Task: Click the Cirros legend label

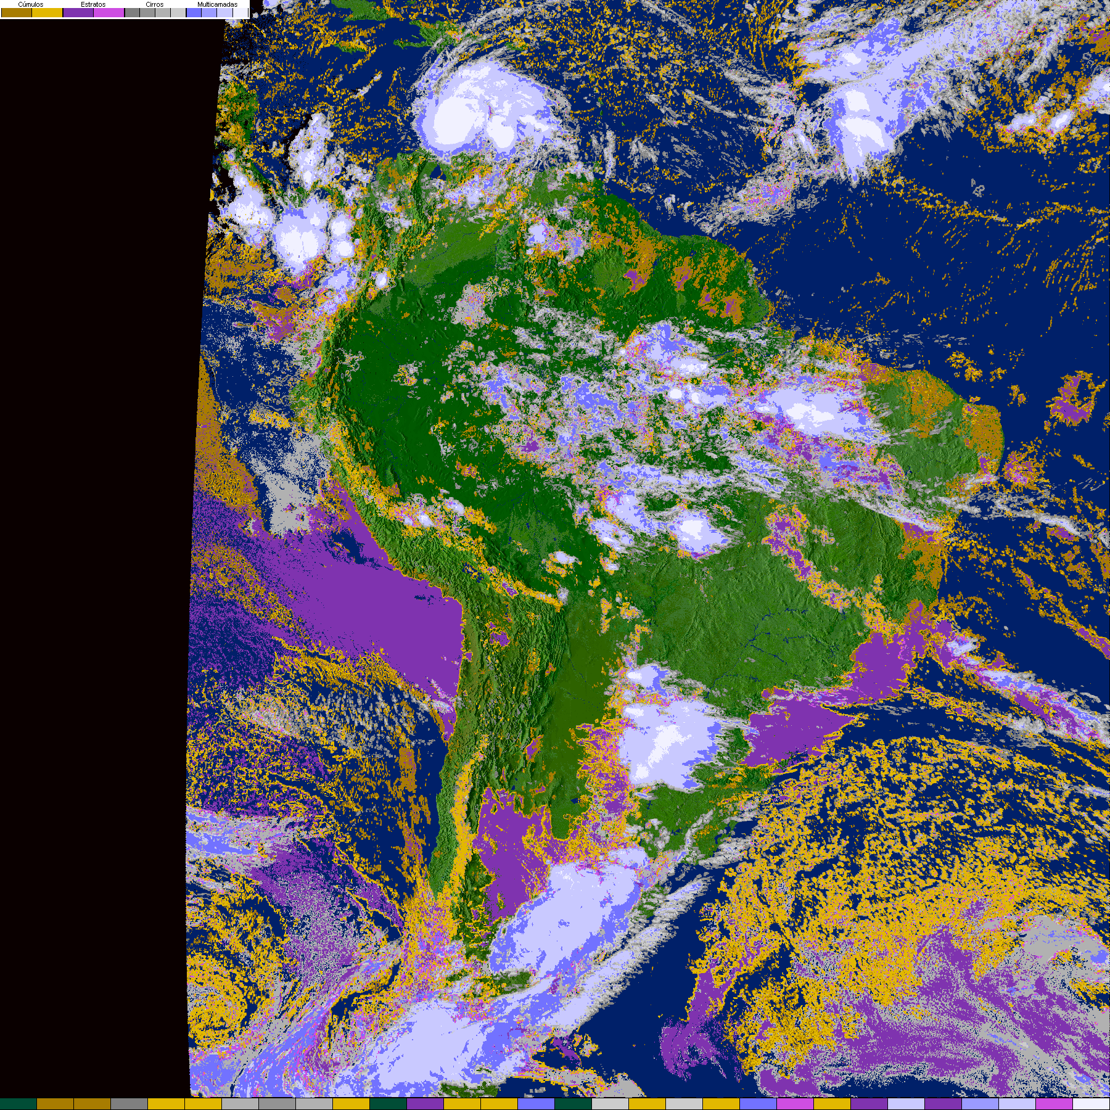Action: [x=154, y=4]
